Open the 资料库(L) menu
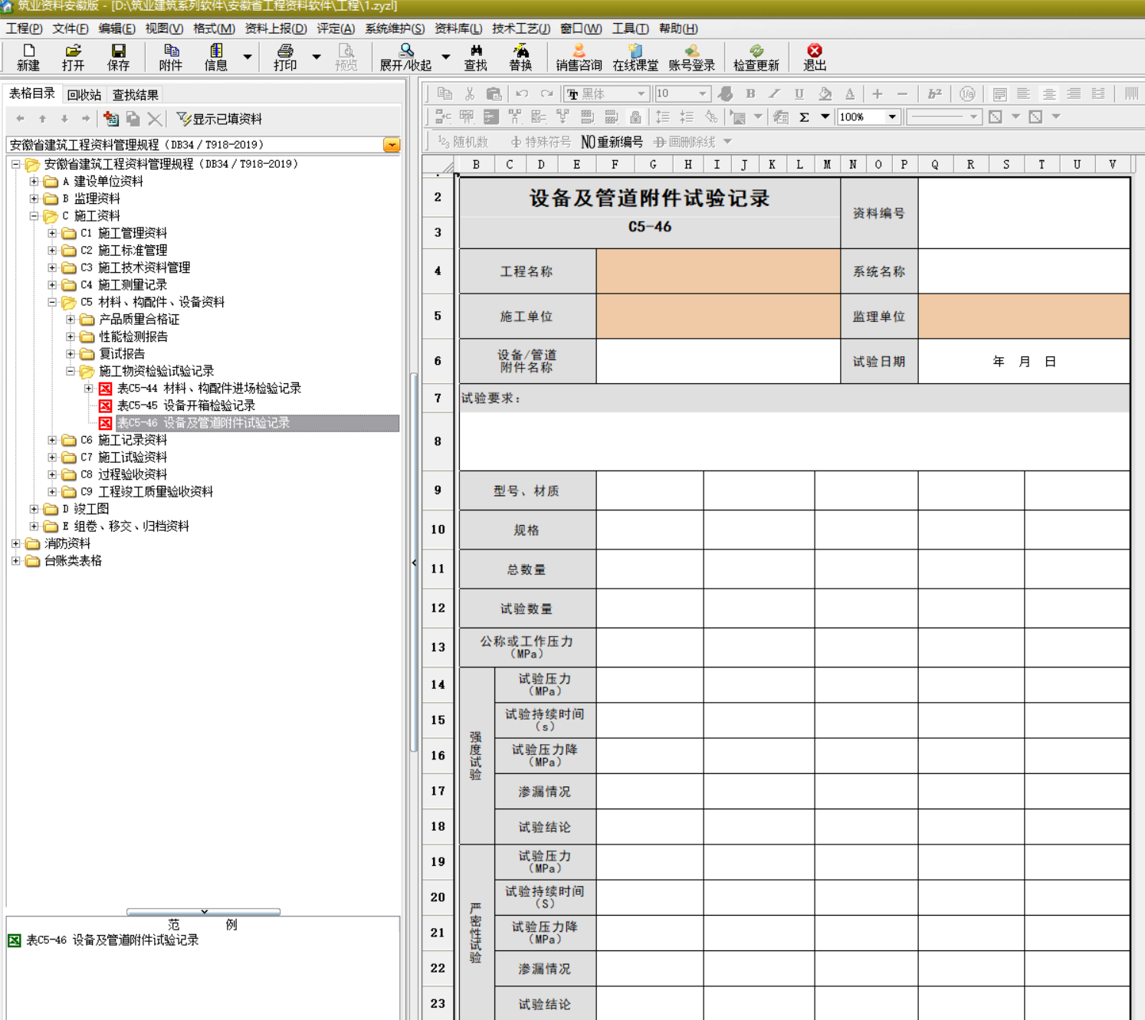 [x=458, y=28]
